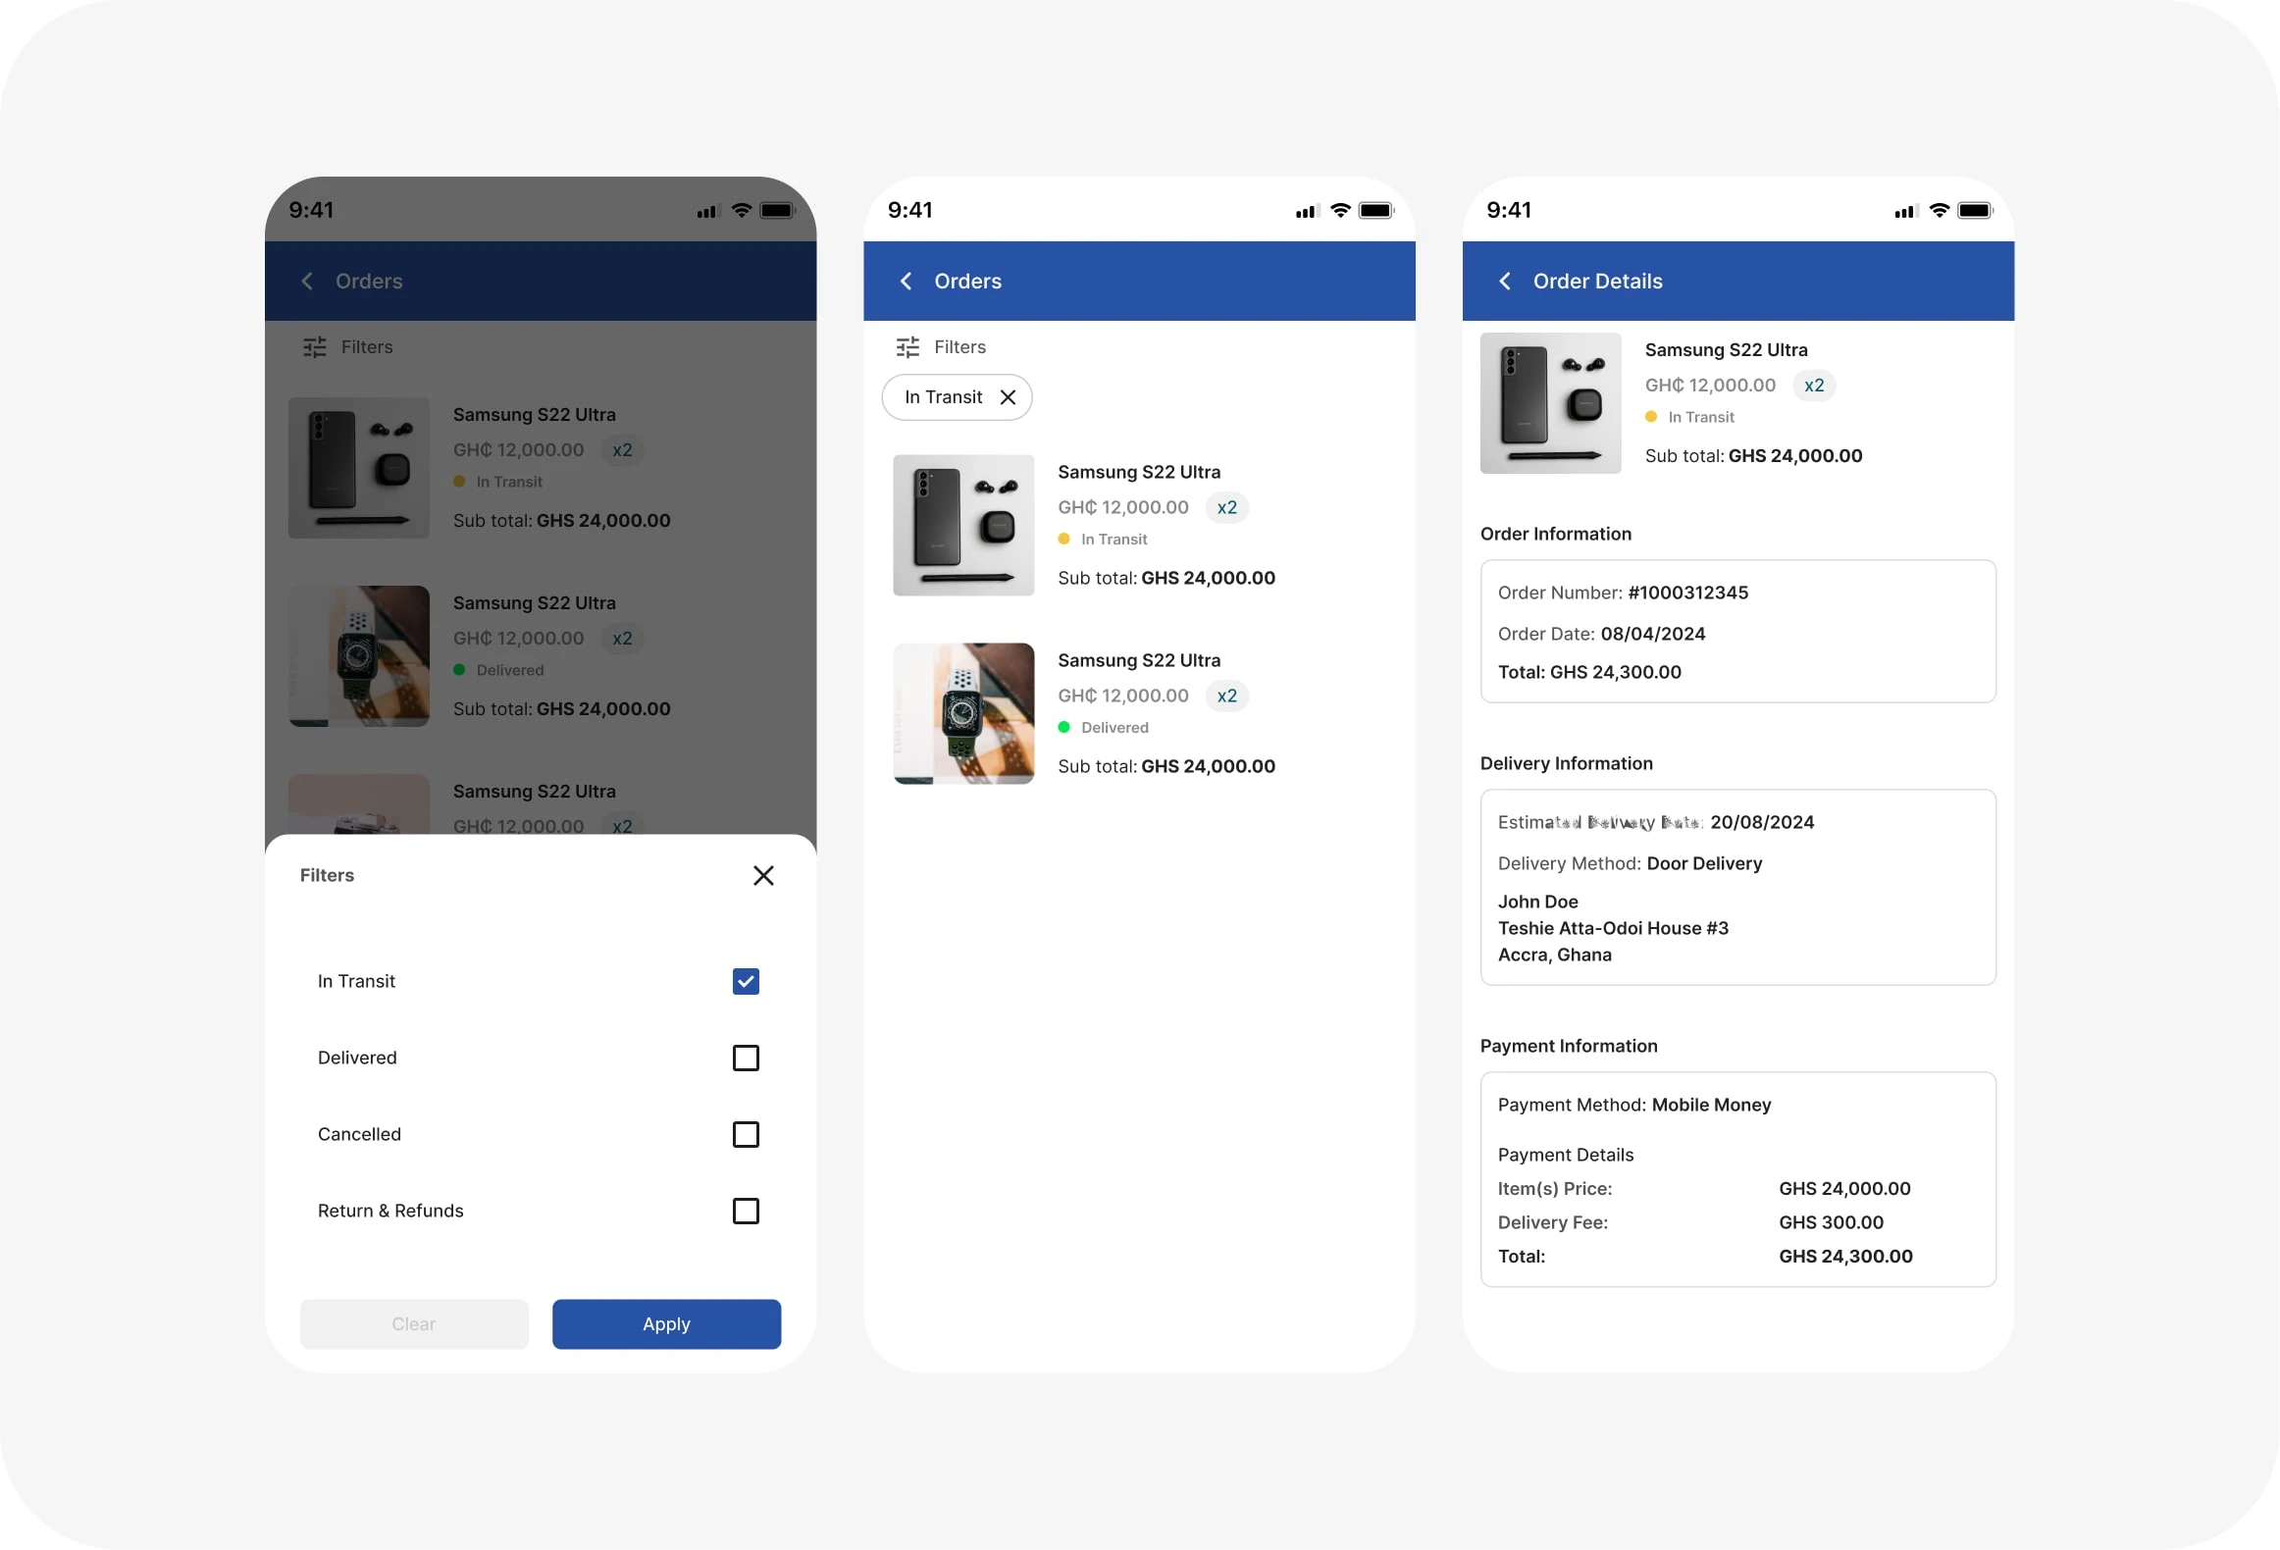Close the Filters bottom sheet
2280x1550 pixels.
coord(763,875)
